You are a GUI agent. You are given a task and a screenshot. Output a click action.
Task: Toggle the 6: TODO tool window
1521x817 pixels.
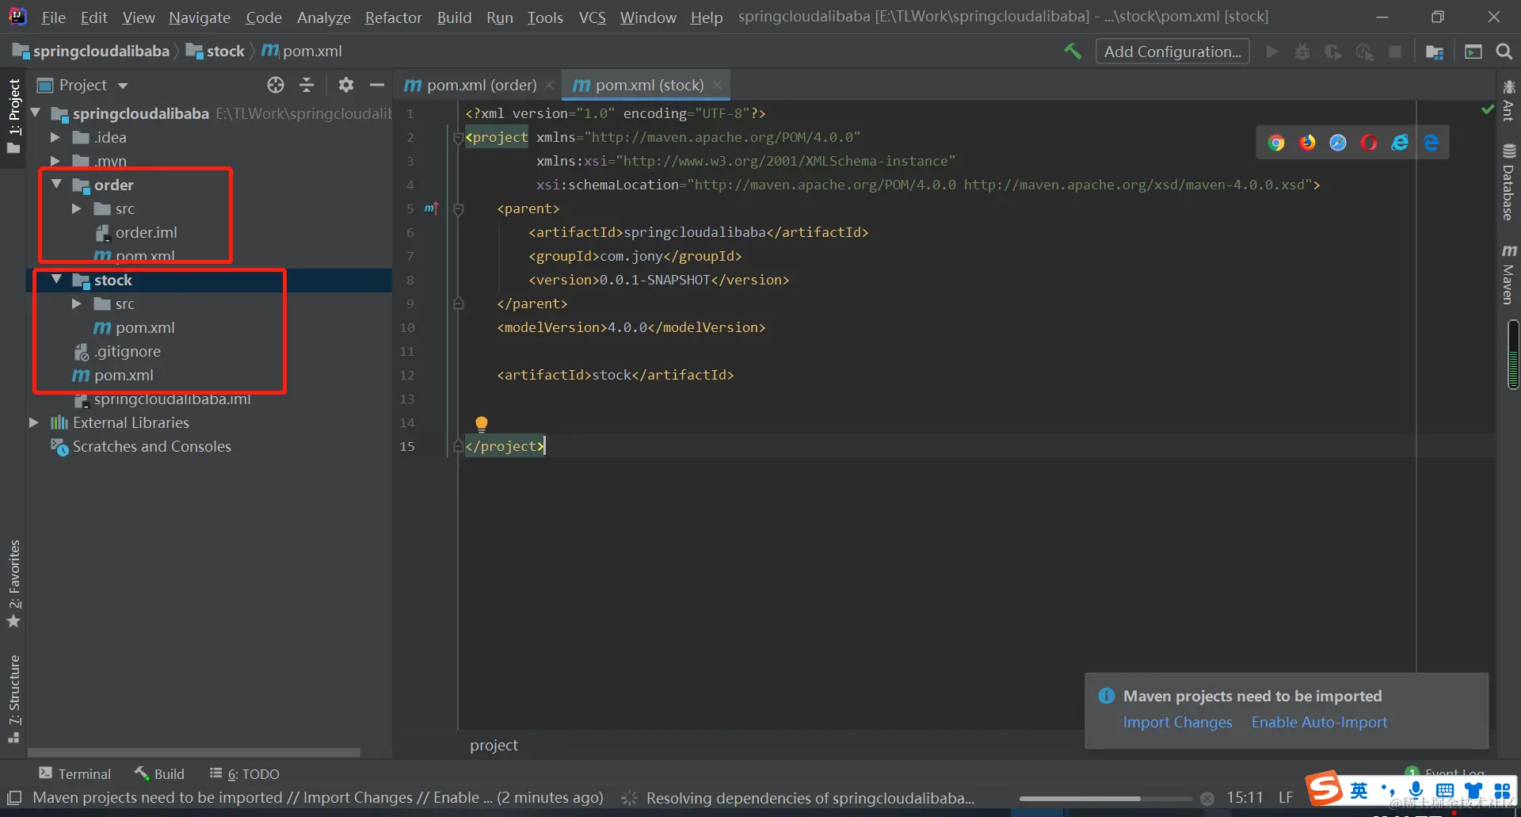[x=244, y=774]
